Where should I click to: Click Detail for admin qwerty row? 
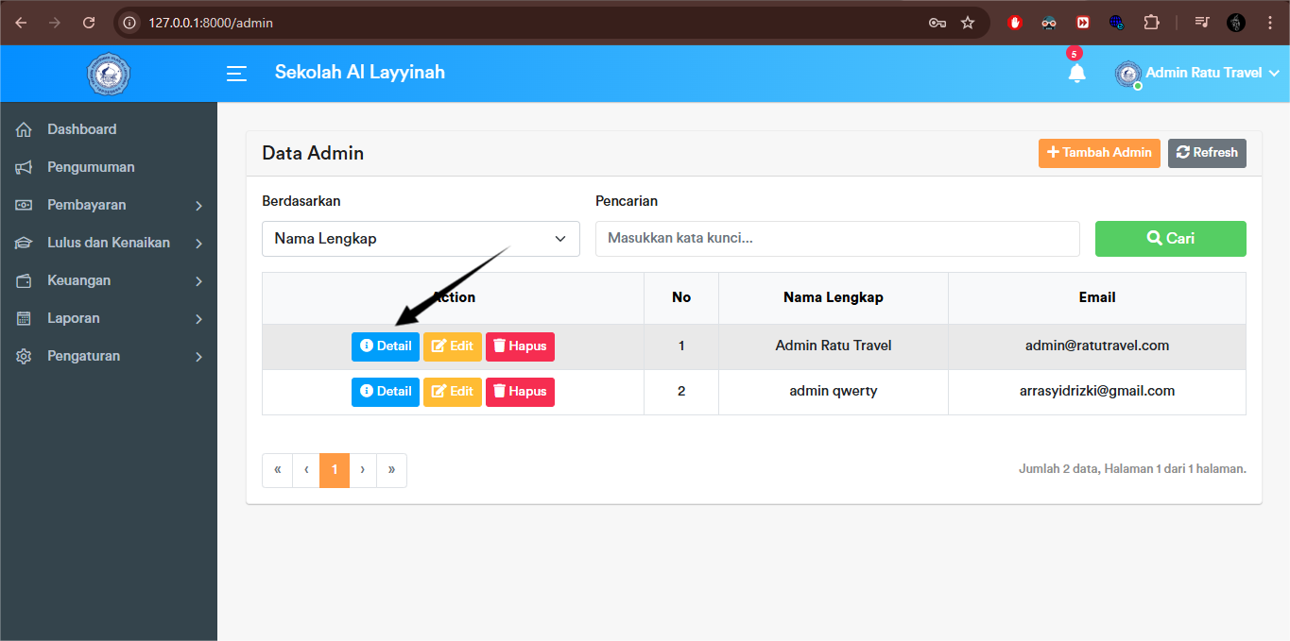click(385, 391)
